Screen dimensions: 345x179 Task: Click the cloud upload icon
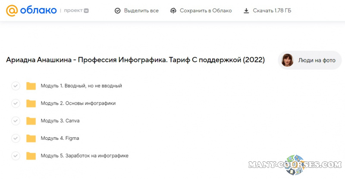click(173, 11)
